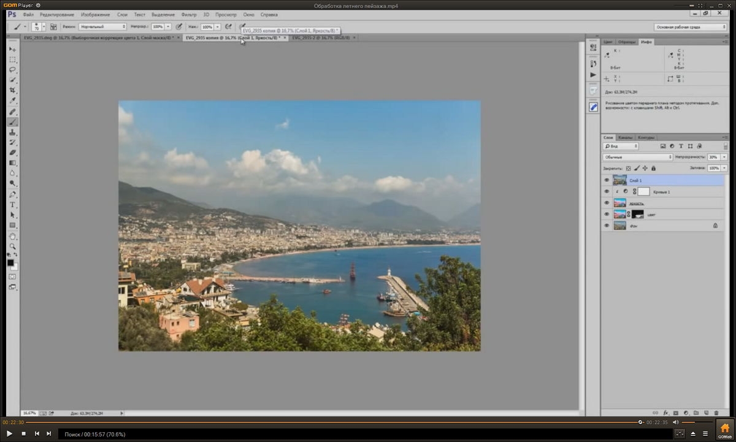The height and width of the screenshot is (442, 736).
Task: Open the Фильтр menu
Action: (x=189, y=14)
